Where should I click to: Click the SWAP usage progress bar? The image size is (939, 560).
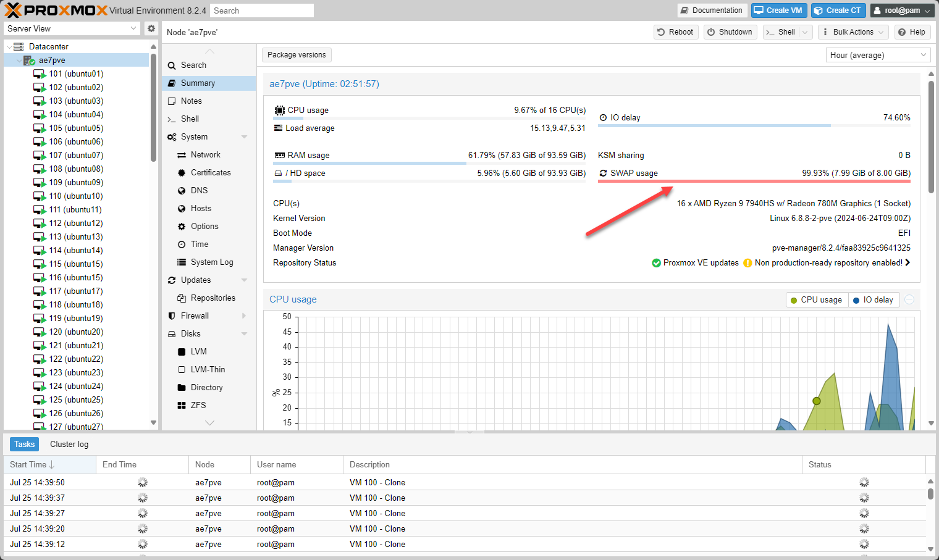[x=754, y=182]
